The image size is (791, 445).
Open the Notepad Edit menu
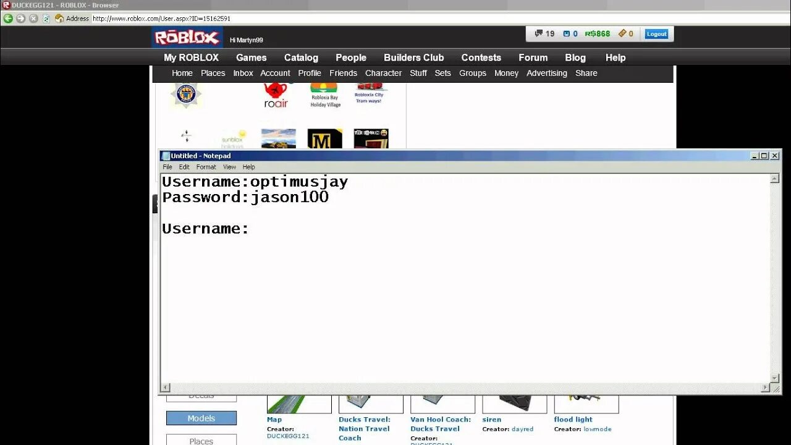coord(184,167)
